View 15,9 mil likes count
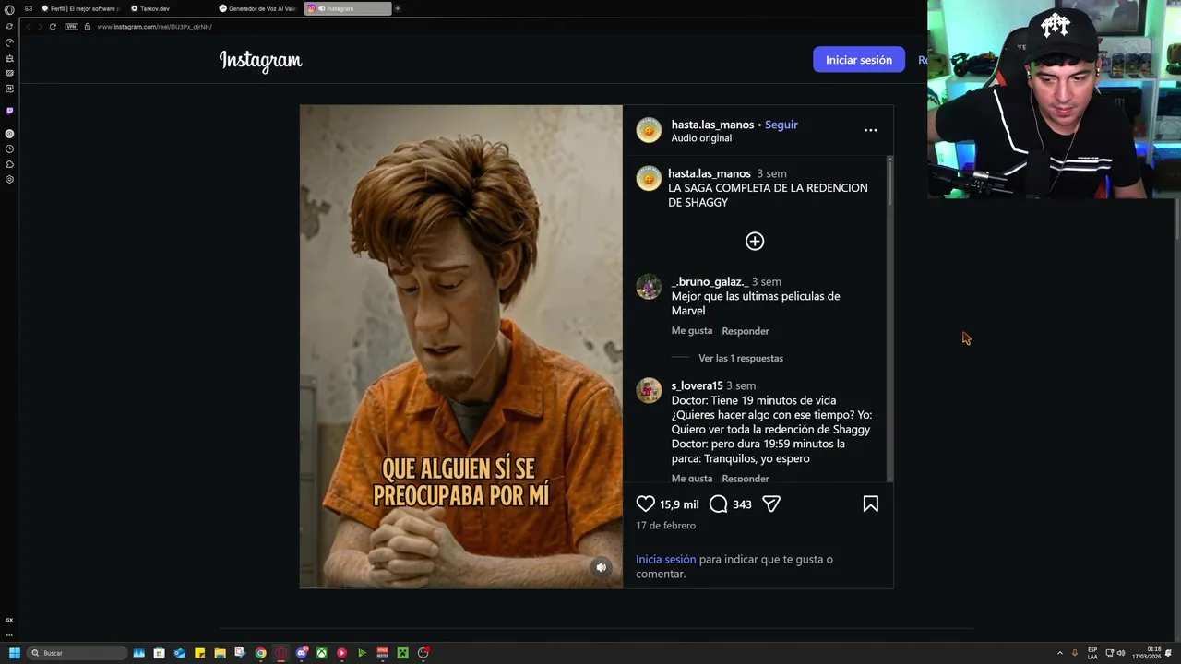The image size is (1181, 664). [679, 504]
